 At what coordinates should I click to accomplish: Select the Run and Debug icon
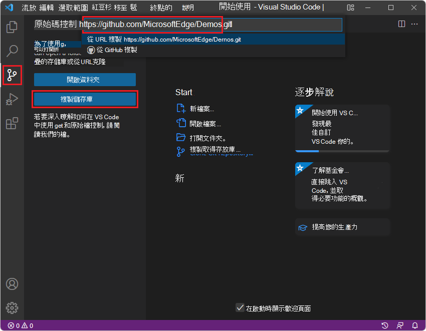coord(12,99)
